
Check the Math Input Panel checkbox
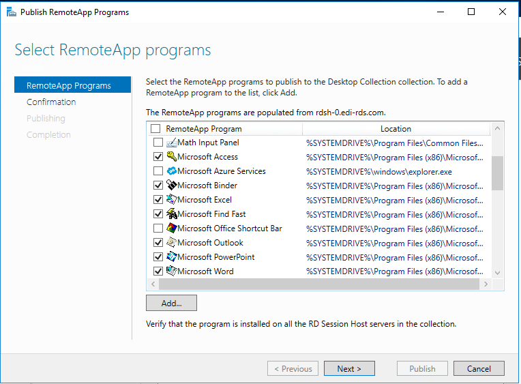pos(158,143)
